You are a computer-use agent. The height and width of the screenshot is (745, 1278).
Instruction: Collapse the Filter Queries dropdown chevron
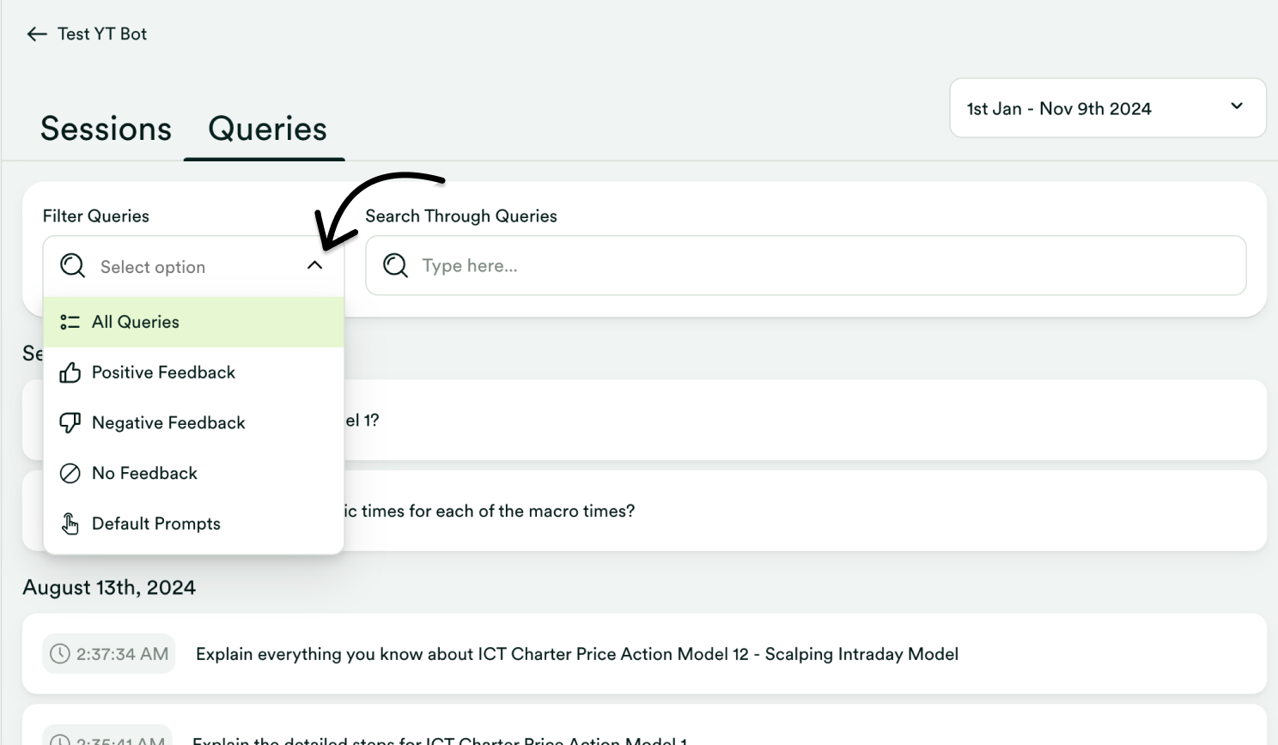coord(314,265)
